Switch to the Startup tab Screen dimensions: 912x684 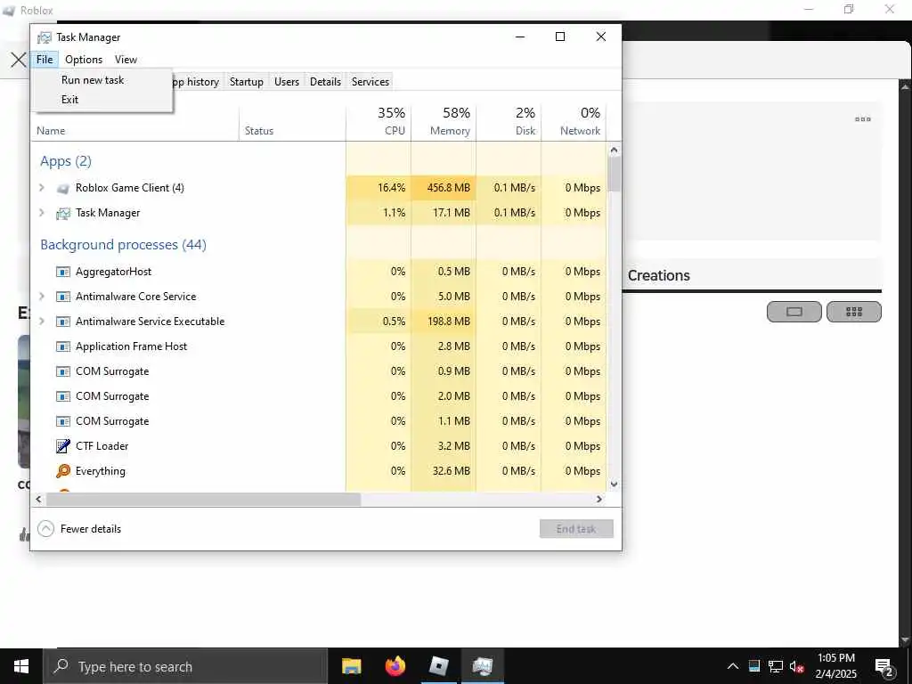[x=246, y=82]
